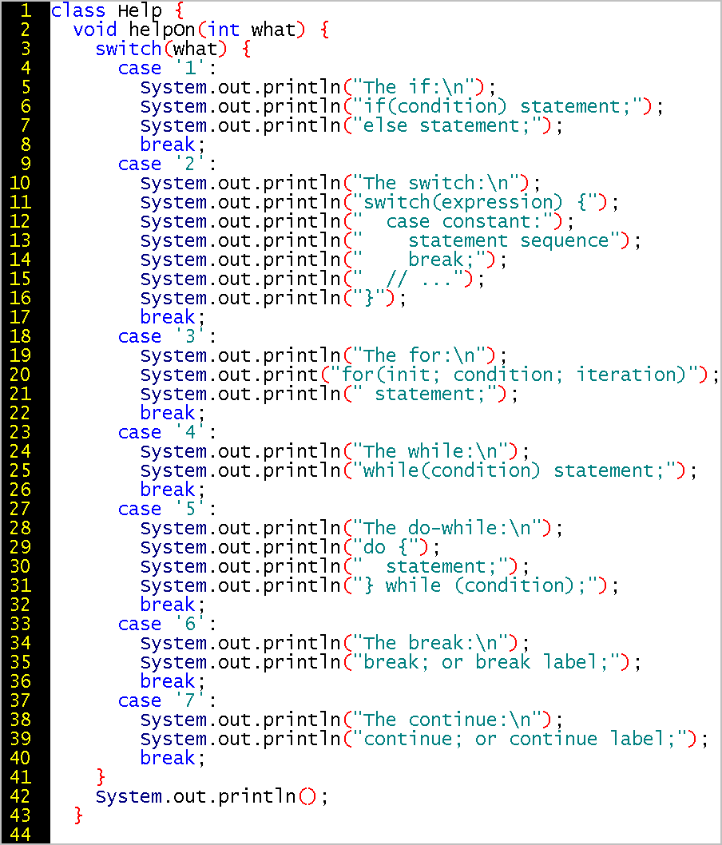Click the "break; or break label;" println line

pos(391,662)
